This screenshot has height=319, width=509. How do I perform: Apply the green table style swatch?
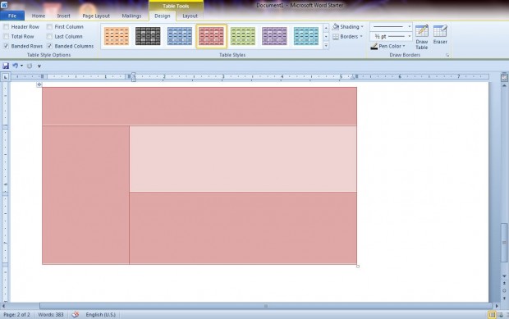coord(243,36)
